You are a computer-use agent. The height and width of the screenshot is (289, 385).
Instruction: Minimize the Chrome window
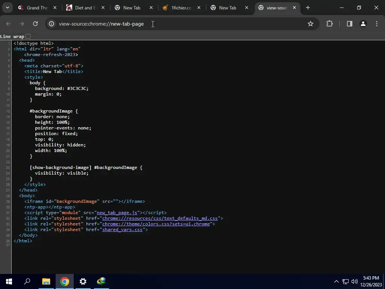341,8
